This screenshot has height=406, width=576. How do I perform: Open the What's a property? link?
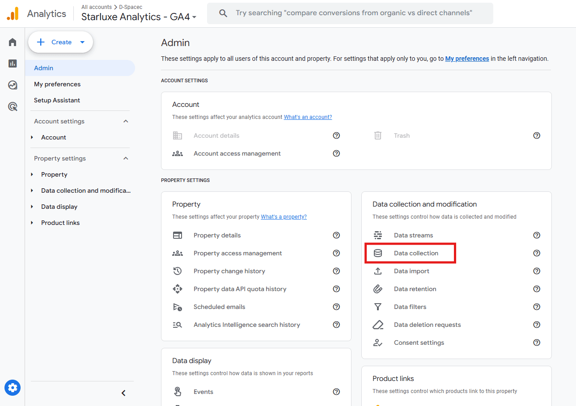(x=284, y=217)
